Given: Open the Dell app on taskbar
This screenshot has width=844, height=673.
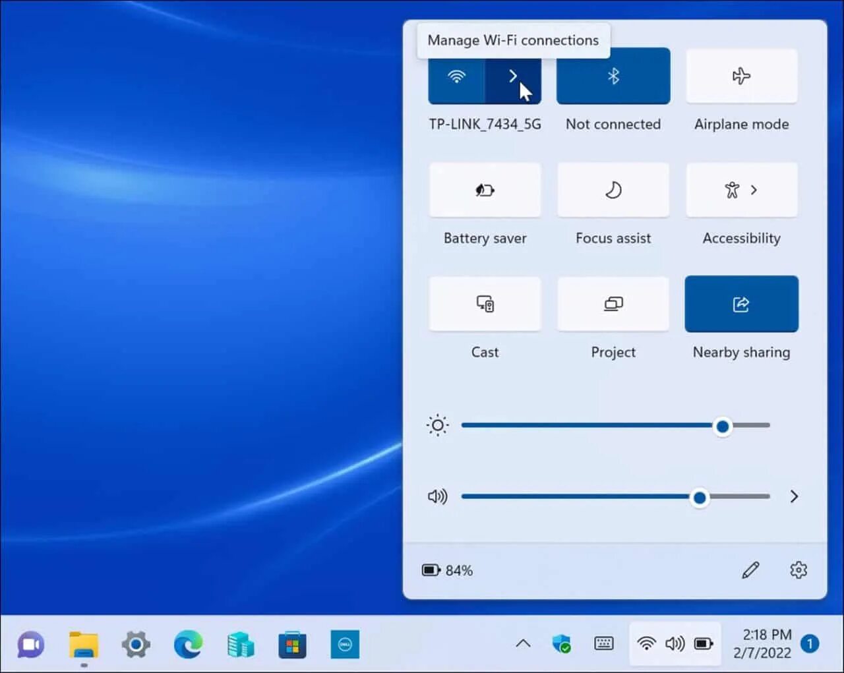Looking at the screenshot, I should pyautogui.click(x=345, y=645).
